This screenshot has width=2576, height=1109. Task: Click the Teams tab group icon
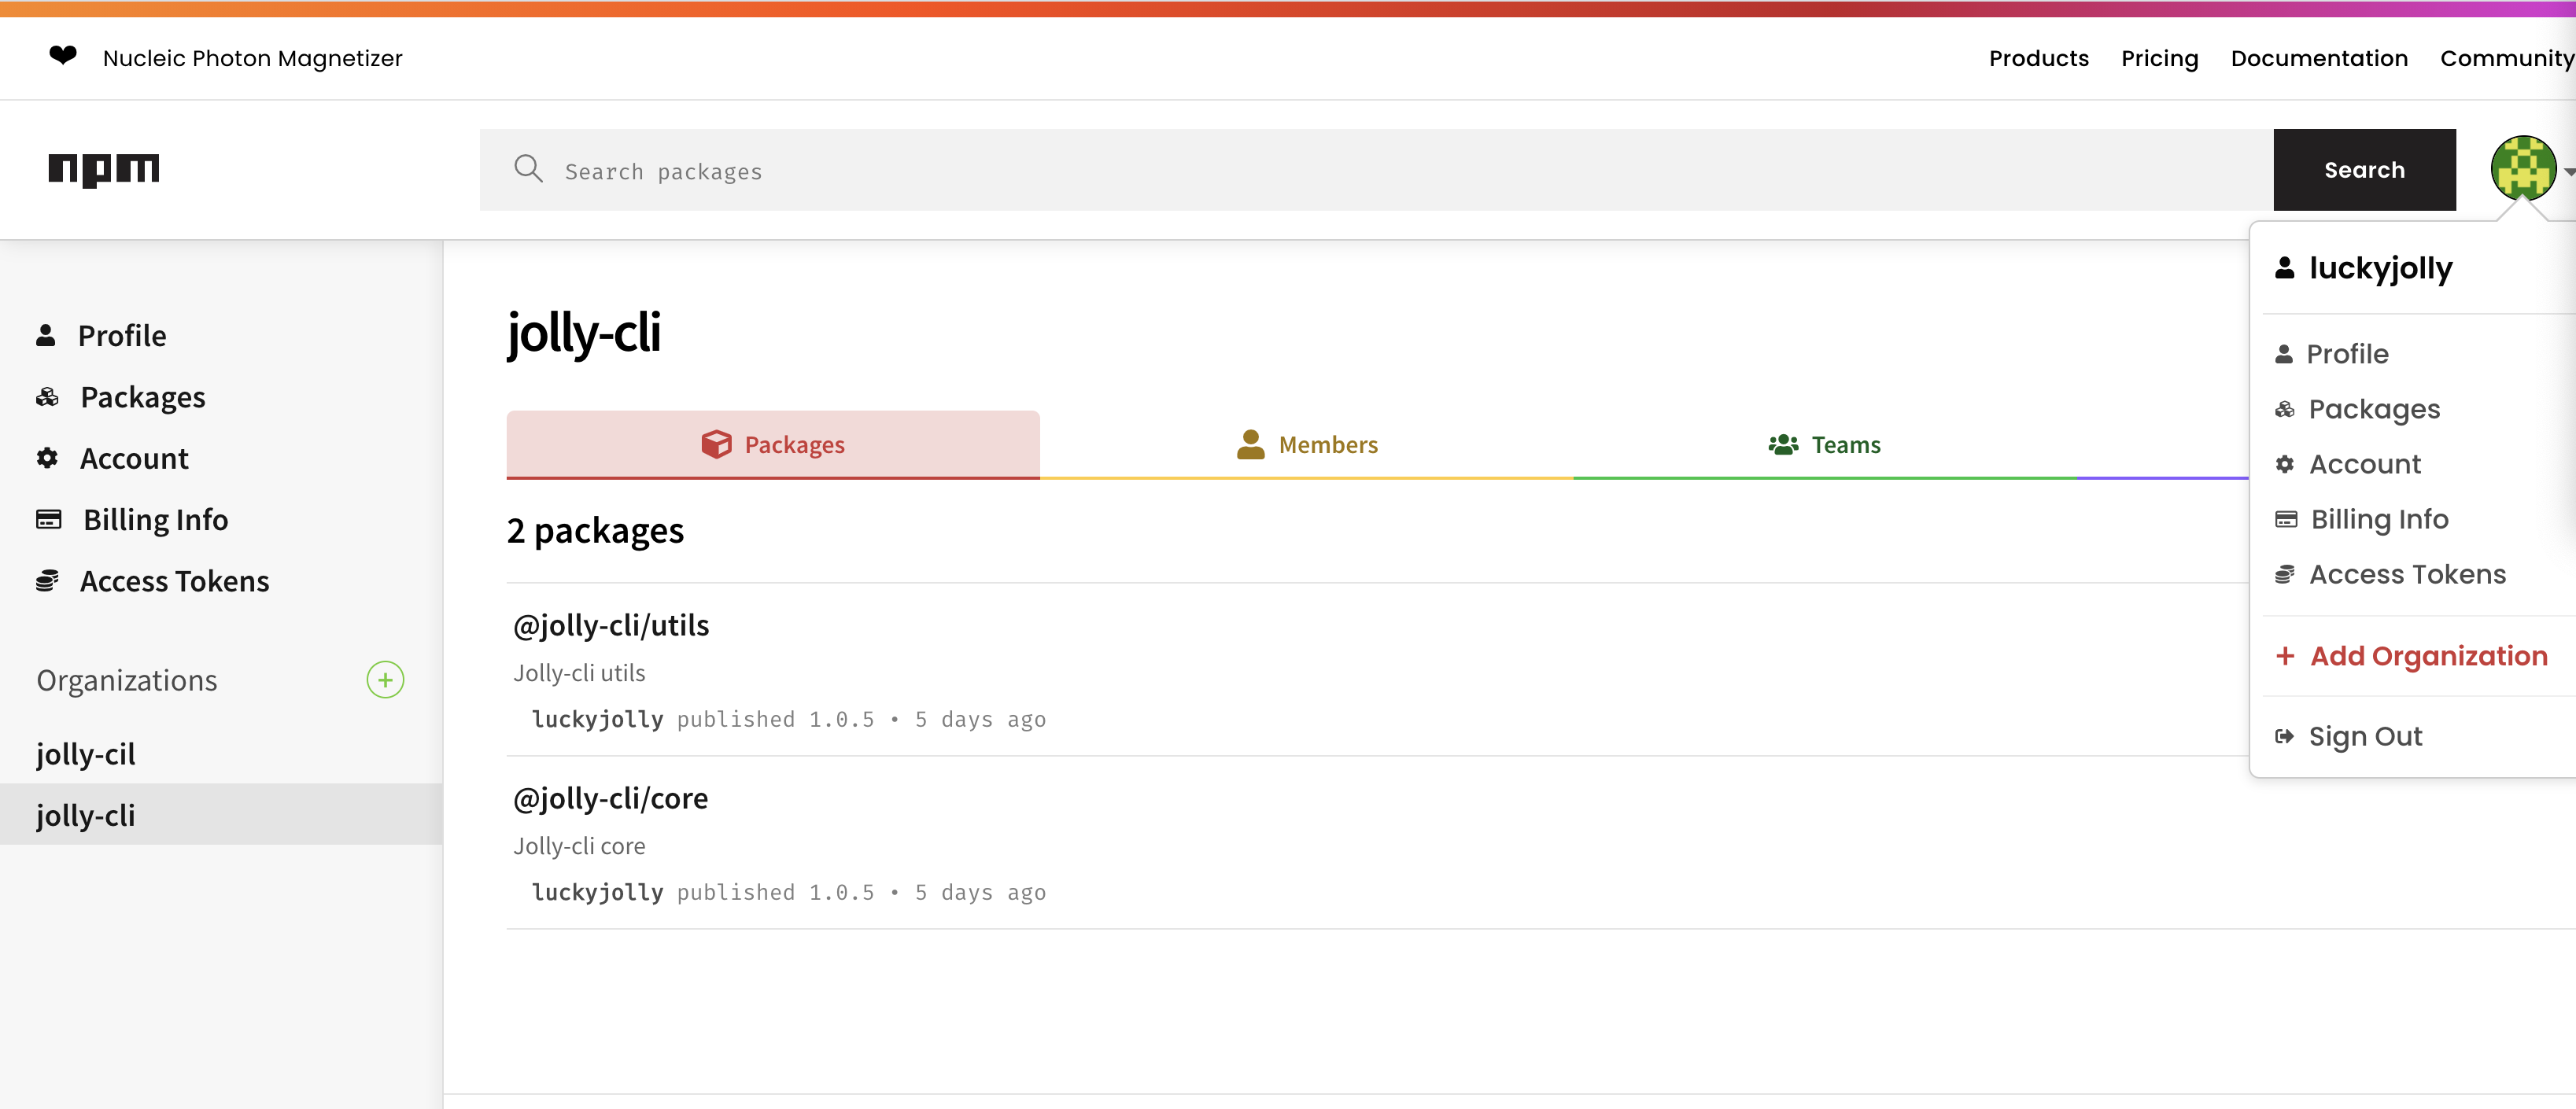1783,444
